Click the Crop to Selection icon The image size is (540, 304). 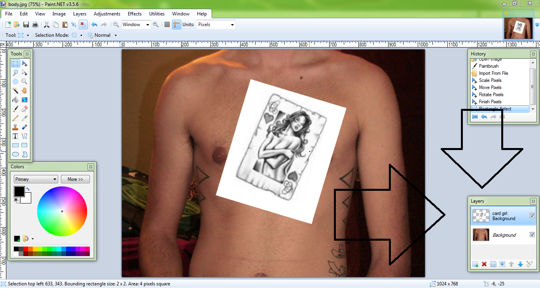click(74, 25)
